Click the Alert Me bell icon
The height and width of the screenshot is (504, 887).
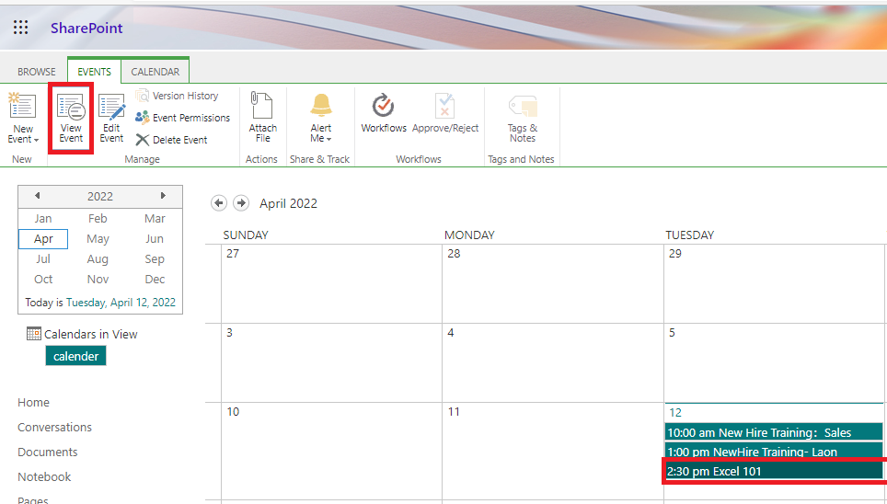(x=321, y=105)
